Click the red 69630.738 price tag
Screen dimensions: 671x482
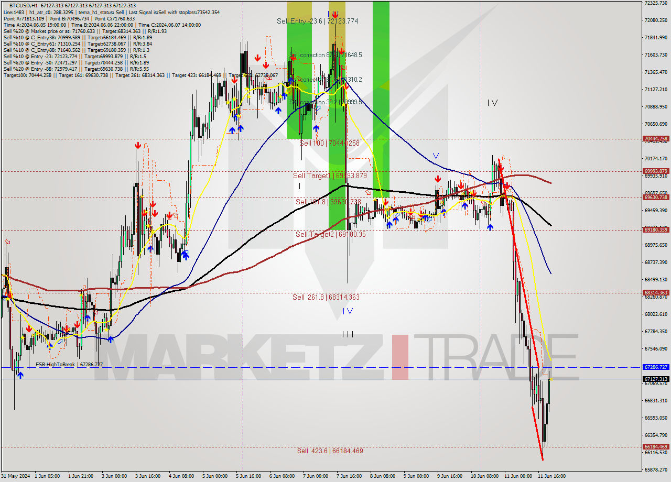pos(655,198)
